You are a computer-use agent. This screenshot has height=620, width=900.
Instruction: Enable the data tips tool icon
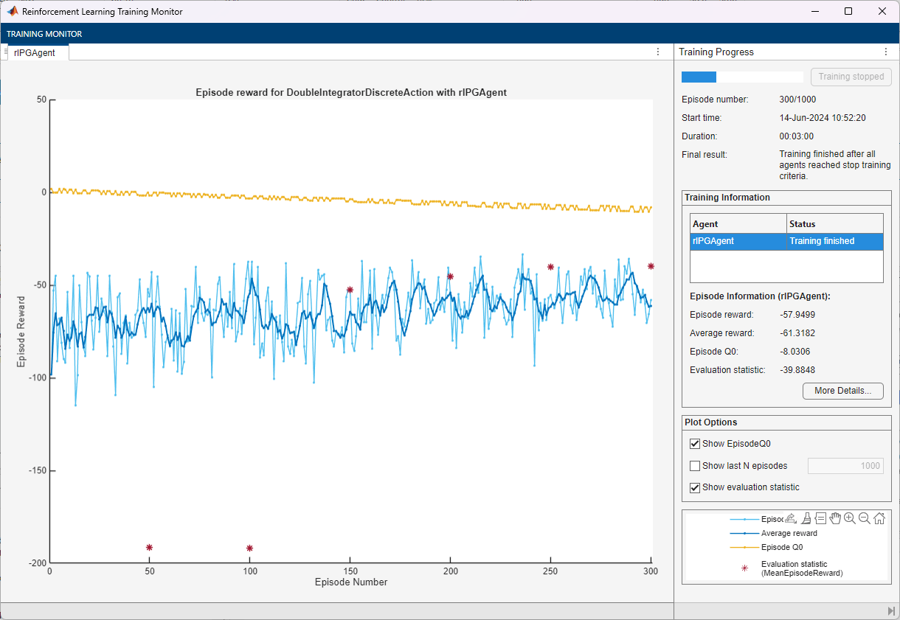820,518
